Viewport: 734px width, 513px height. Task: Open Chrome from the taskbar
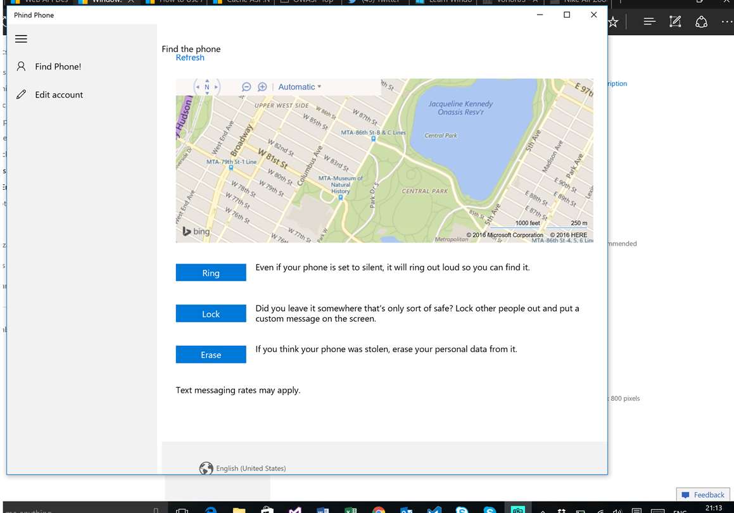(379, 510)
